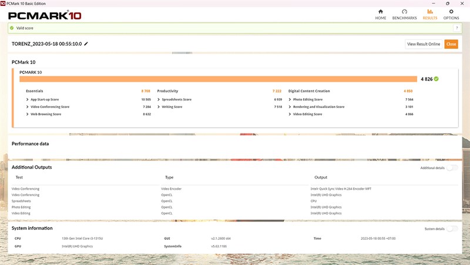The image size is (470, 265).
Task: Expand App Start-up Score
Action: [27, 99]
